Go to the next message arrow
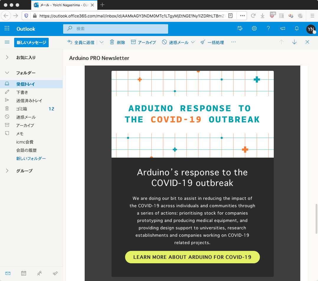 click(x=294, y=42)
